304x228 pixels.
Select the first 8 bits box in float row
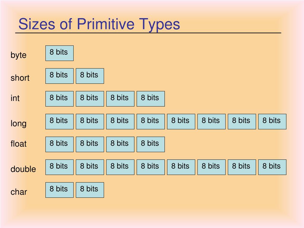tap(59, 145)
